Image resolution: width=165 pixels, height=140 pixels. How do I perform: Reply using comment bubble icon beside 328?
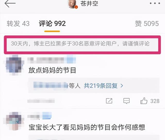point(126,101)
